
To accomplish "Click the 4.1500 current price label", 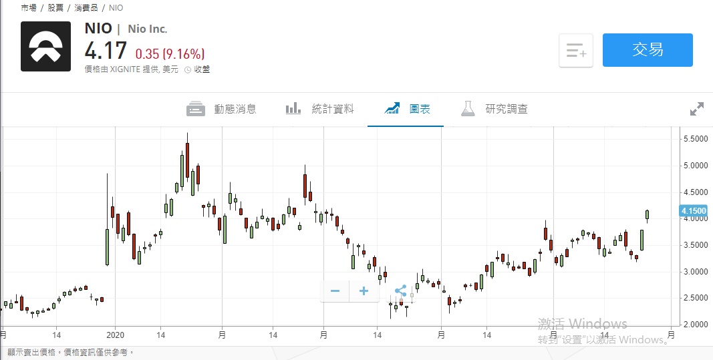I will (693, 211).
